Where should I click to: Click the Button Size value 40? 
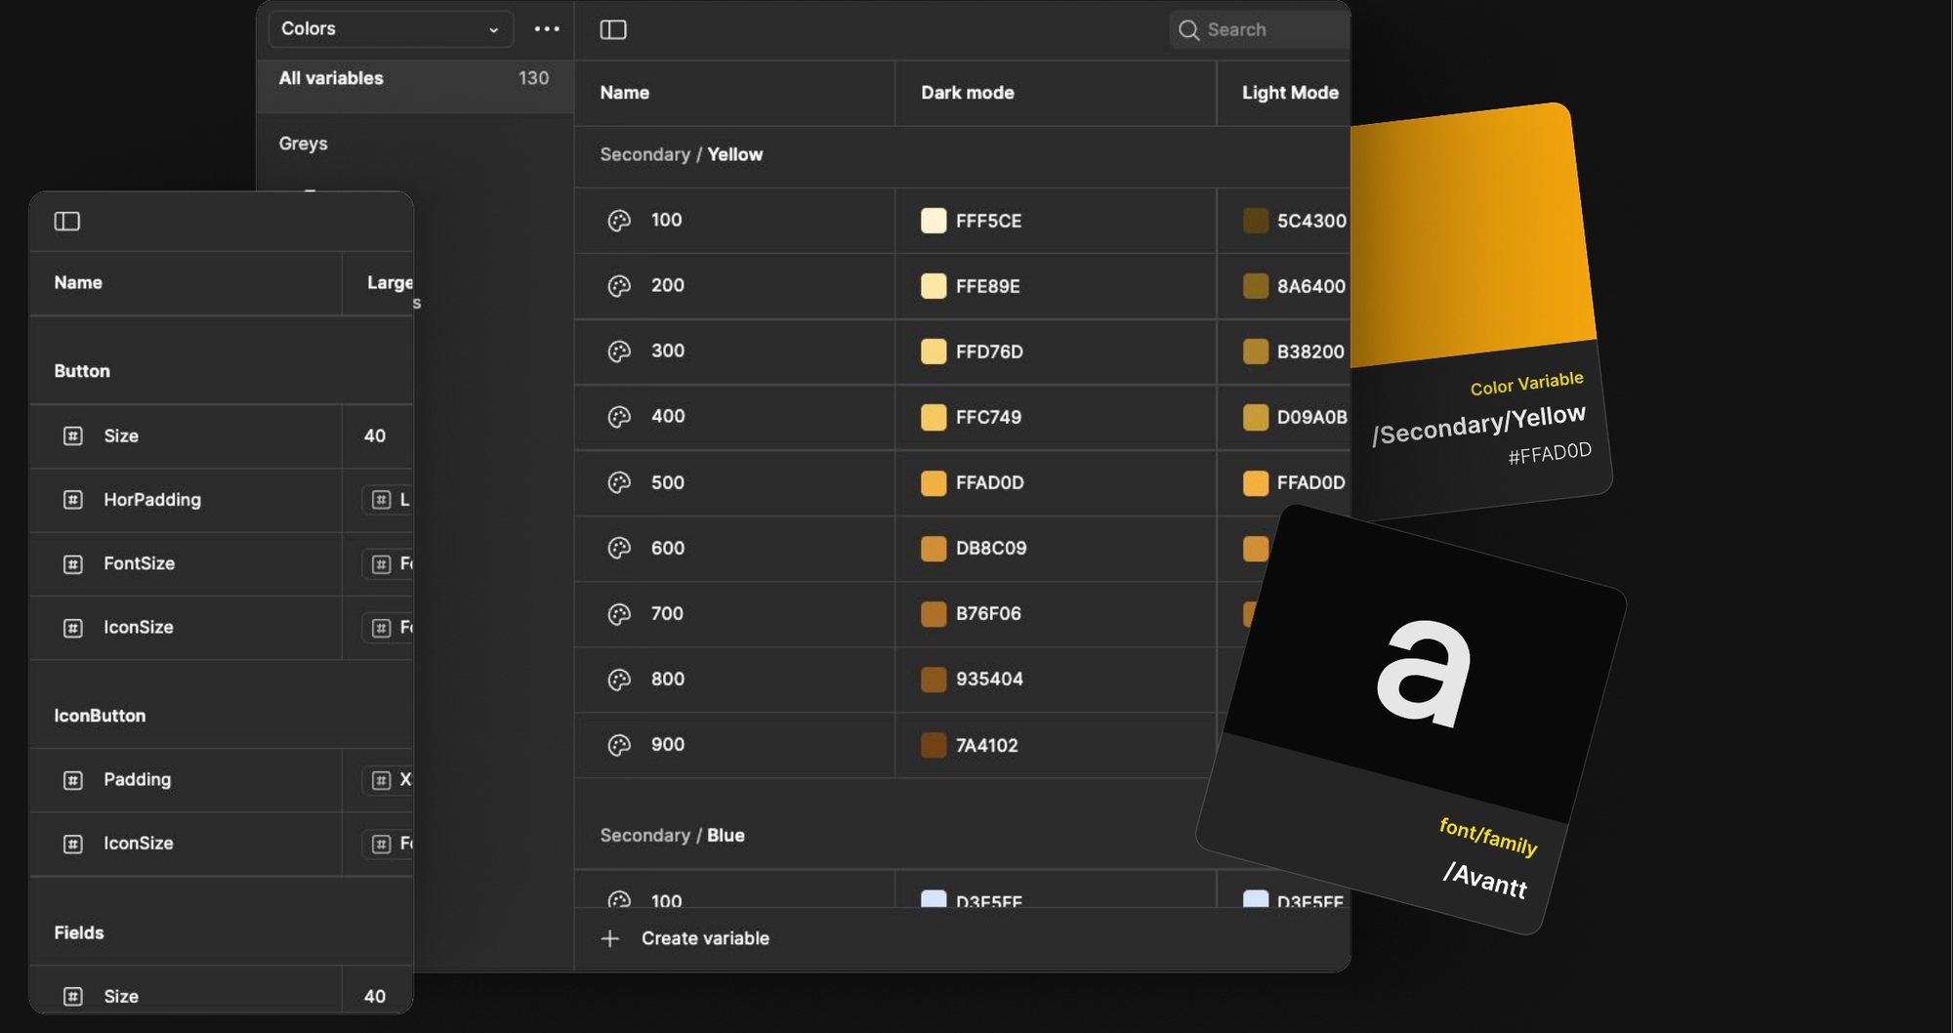[x=375, y=435]
